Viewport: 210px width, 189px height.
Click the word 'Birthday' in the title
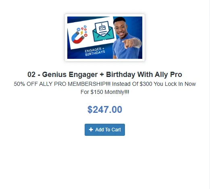point(121,75)
